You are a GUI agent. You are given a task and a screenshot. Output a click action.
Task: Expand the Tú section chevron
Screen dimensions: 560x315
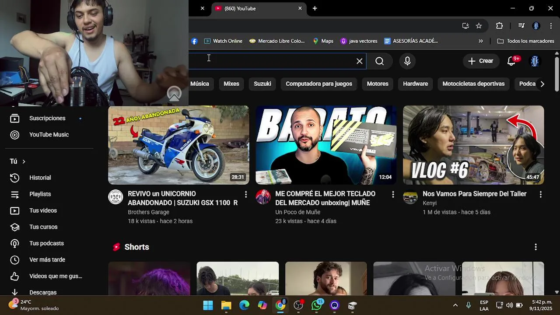pyautogui.click(x=24, y=161)
